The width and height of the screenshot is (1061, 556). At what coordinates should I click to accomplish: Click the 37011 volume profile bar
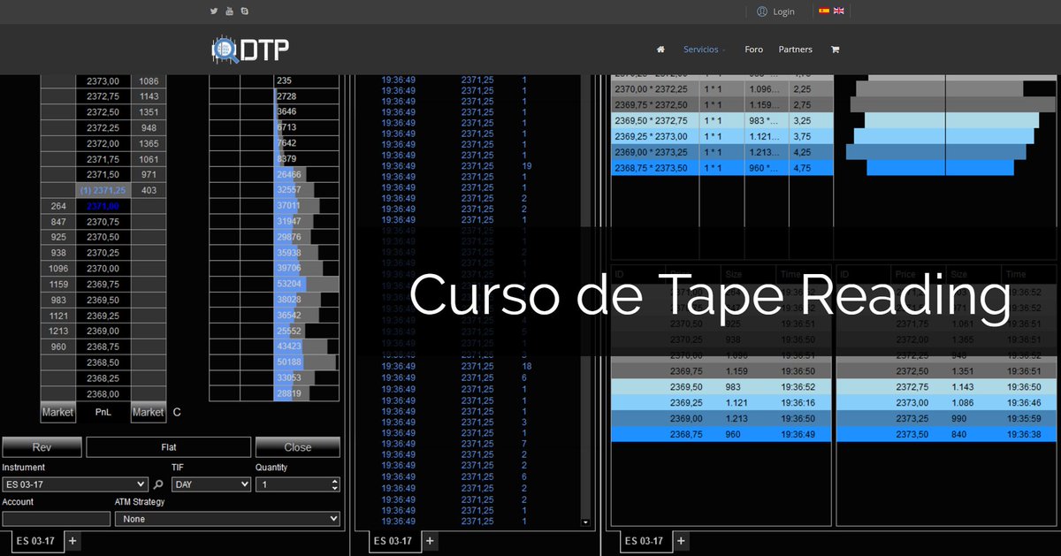click(296, 206)
